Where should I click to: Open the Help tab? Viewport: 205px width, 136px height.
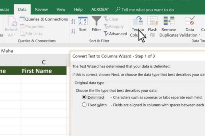pyautogui.click(x=78, y=9)
